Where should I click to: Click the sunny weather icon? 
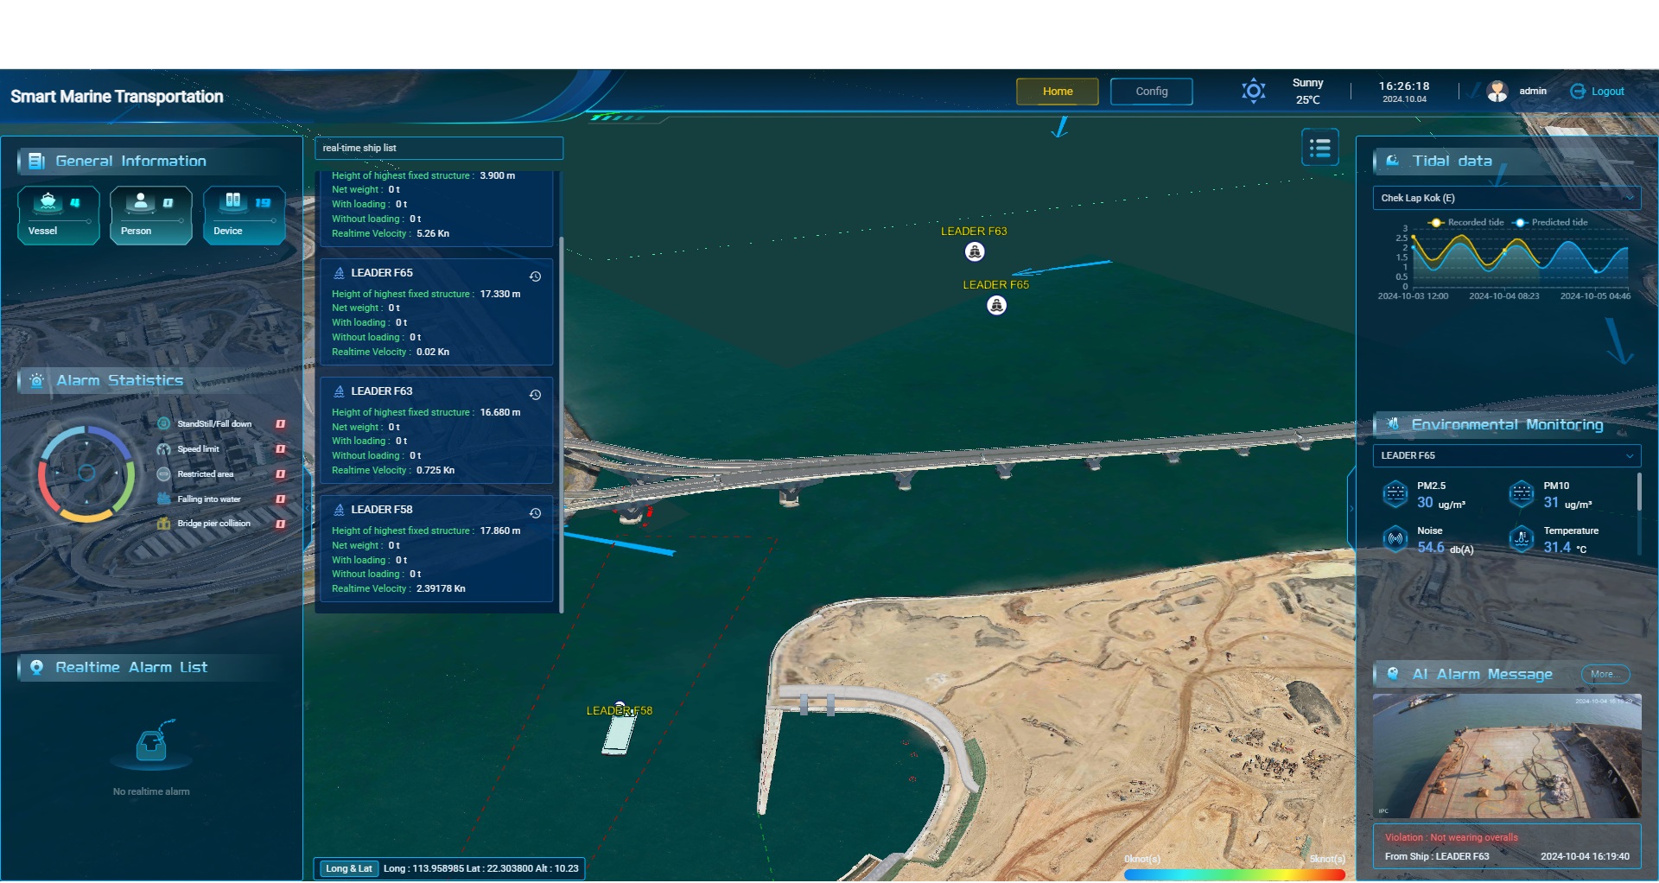(1253, 91)
